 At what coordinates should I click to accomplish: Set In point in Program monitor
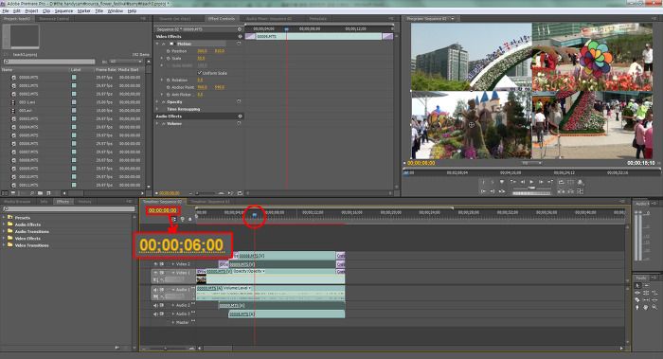(x=483, y=182)
